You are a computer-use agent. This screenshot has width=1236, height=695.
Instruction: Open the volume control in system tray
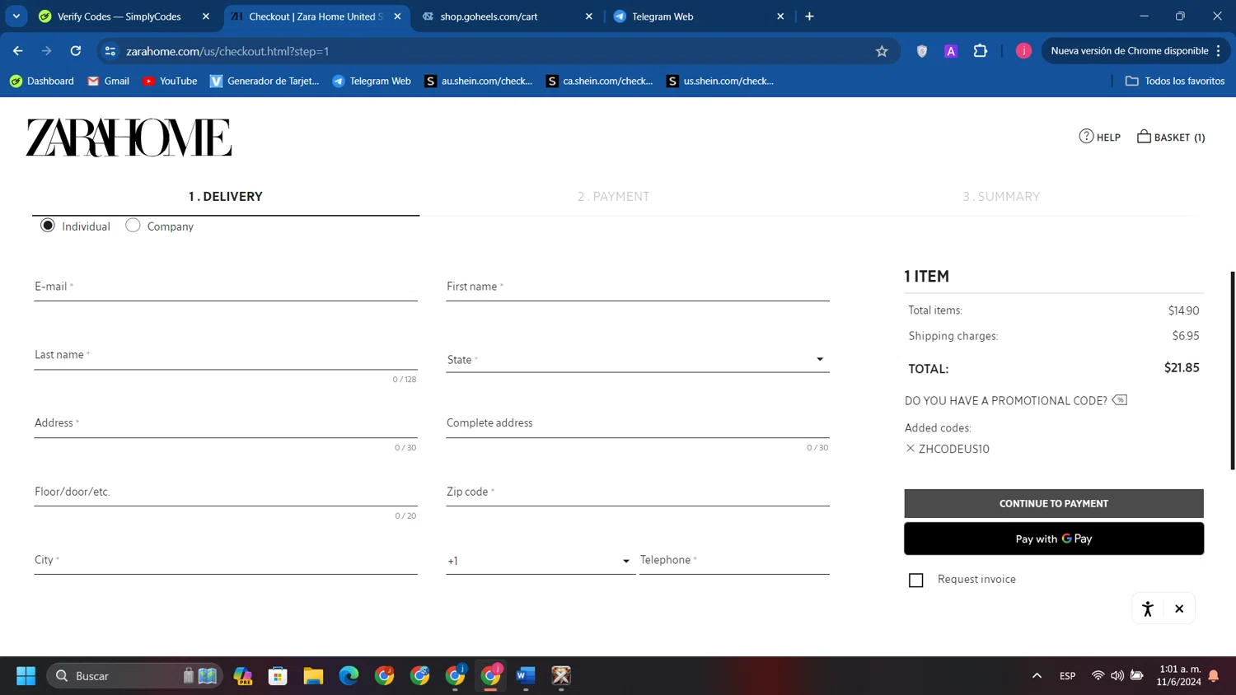coord(1117,676)
